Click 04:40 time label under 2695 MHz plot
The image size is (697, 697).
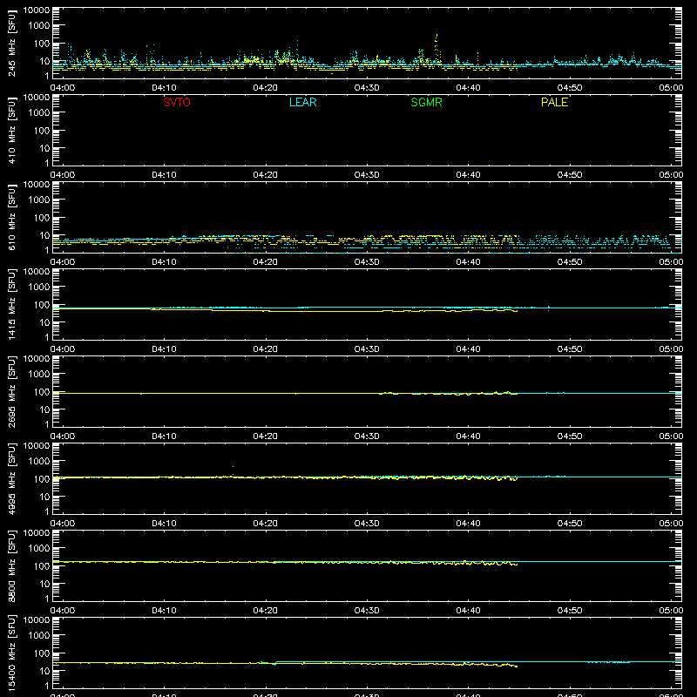468,436
